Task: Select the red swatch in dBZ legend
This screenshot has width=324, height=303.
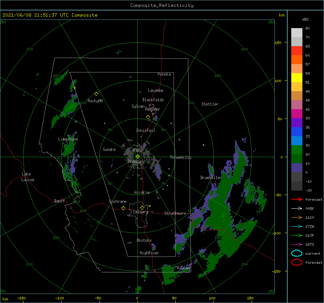Action: click(297, 51)
